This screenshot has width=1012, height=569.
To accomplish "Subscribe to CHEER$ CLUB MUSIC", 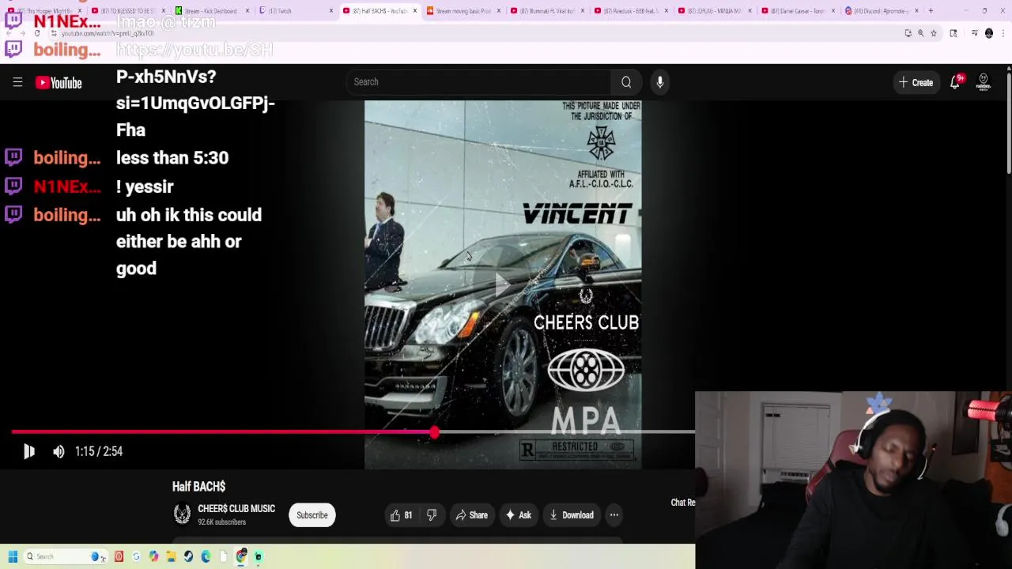I will click(312, 515).
